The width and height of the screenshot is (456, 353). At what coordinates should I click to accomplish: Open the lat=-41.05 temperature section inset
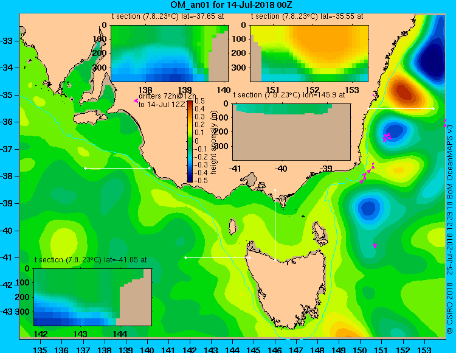(x=93, y=297)
